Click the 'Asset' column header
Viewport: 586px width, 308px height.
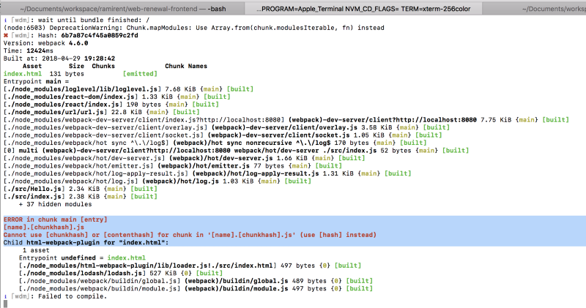(32, 66)
